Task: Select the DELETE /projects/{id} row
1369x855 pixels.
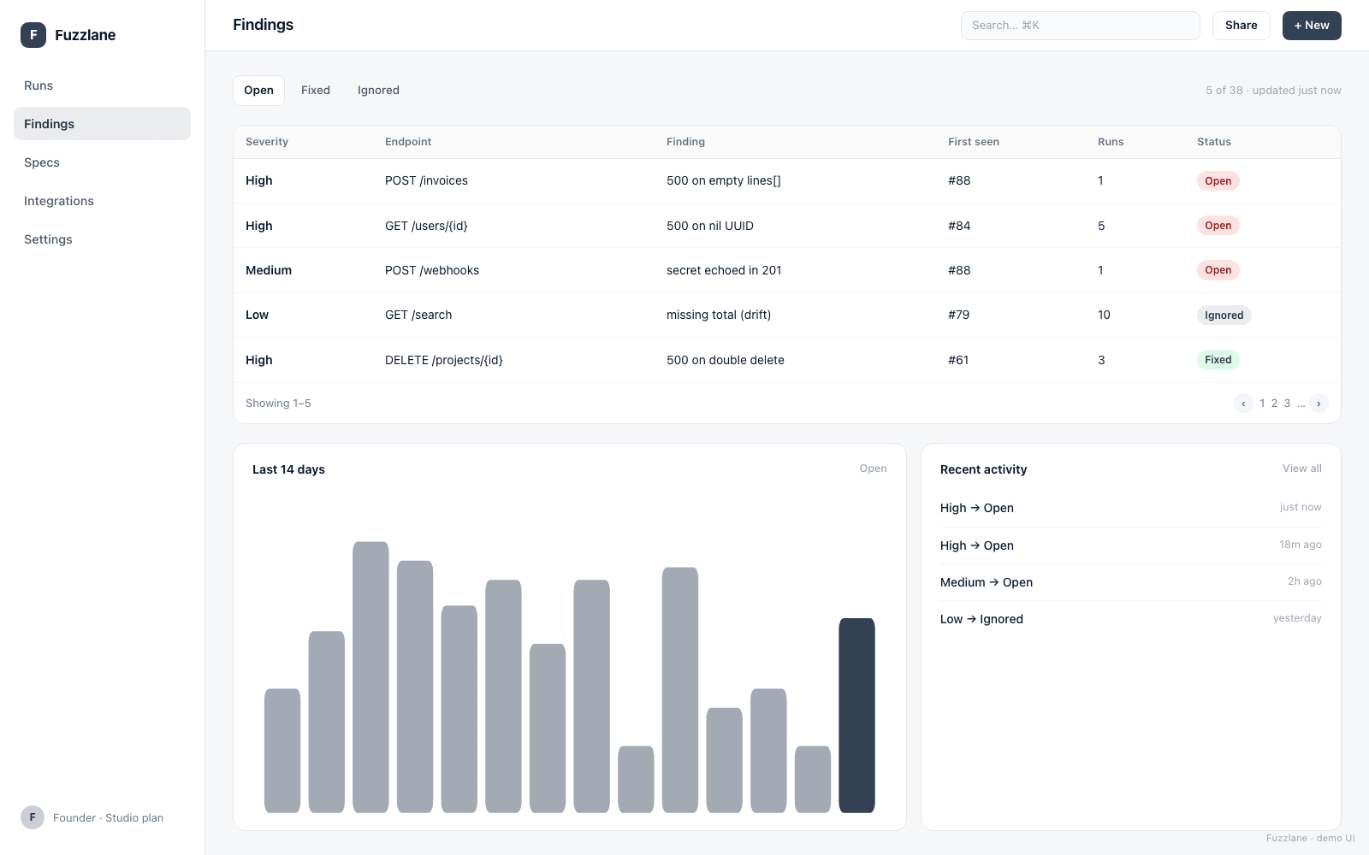Action: pyautogui.click(x=786, y=360)
